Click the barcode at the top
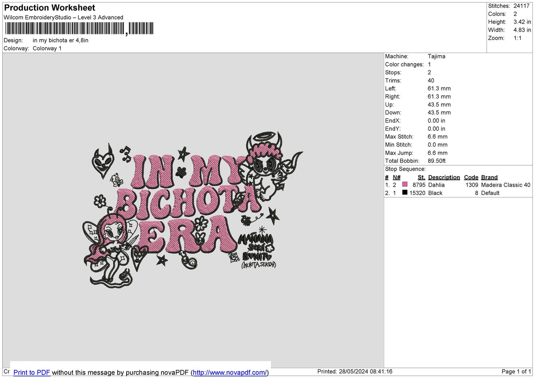This screenshot has width=535, height=378. point(79,29)
